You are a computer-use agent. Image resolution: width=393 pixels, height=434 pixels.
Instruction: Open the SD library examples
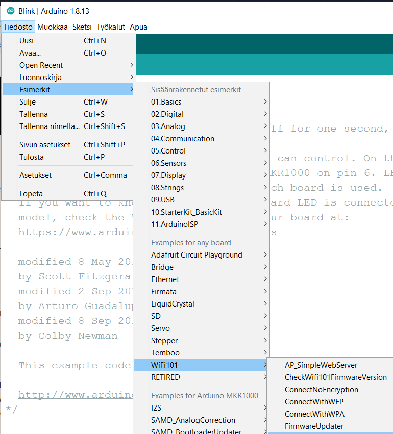pos(201,316)
